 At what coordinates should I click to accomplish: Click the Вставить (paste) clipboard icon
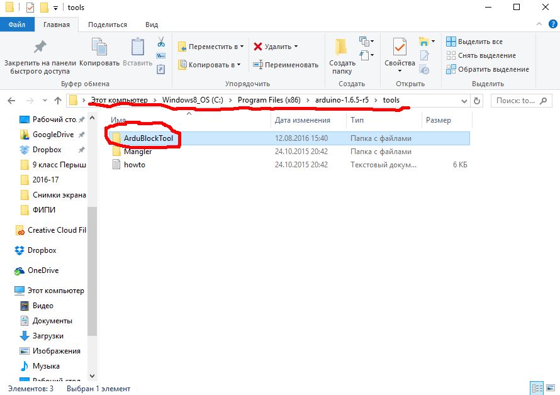click(x=138, y=47)
